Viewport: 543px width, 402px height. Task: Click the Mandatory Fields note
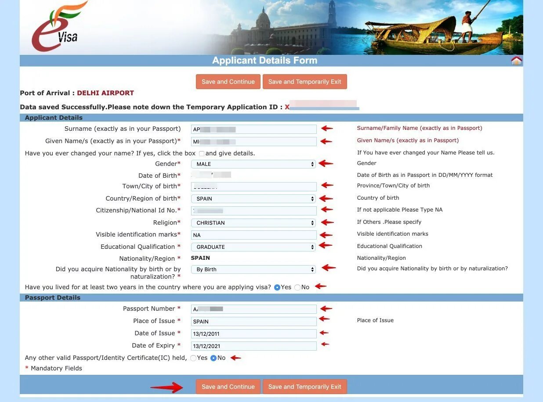click(x=54, y=368)
